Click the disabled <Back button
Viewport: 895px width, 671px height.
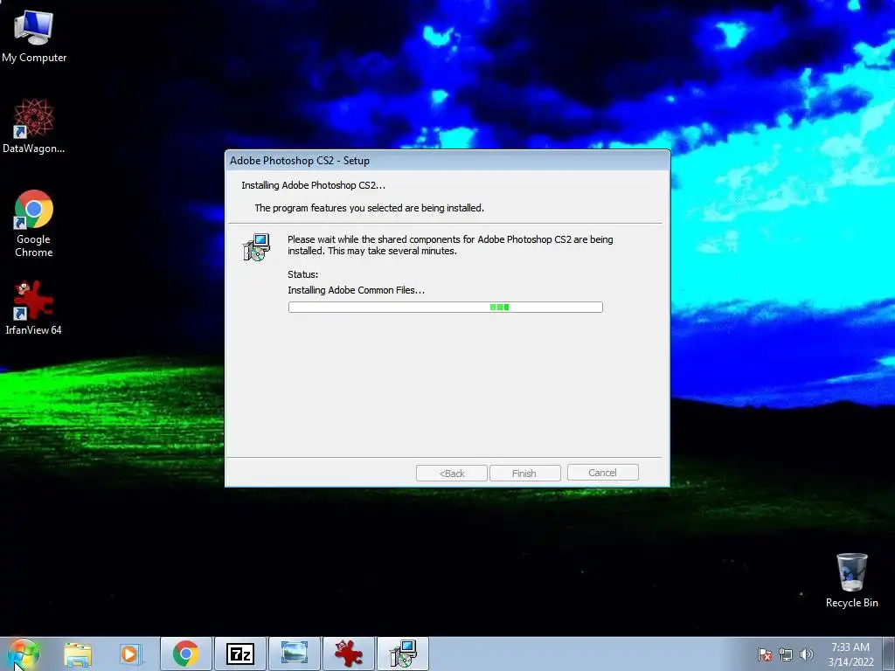[452, 473]
